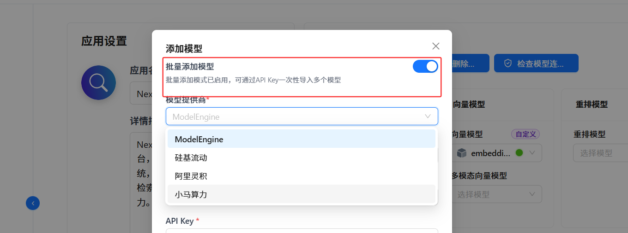Screen dimensions: 628x233
Task: Select ModelEngine from the provider list
Action: [x=302, y=139]
